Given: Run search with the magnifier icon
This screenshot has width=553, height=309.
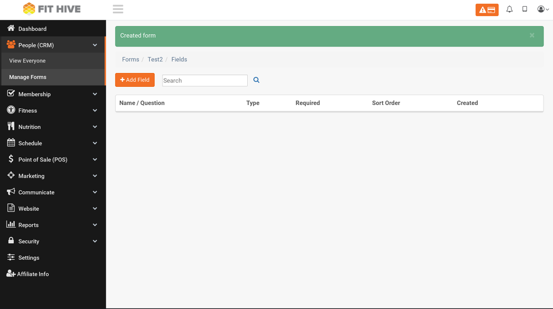Looking at the screenshot, I should (257, 80).
